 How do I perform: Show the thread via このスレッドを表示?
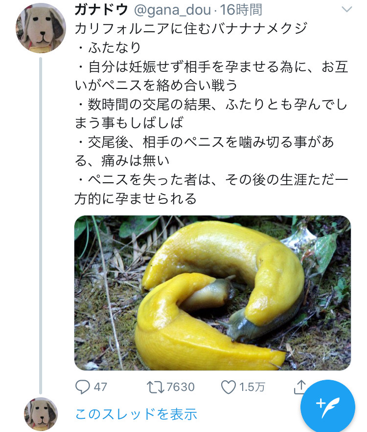tap(136, 414)
